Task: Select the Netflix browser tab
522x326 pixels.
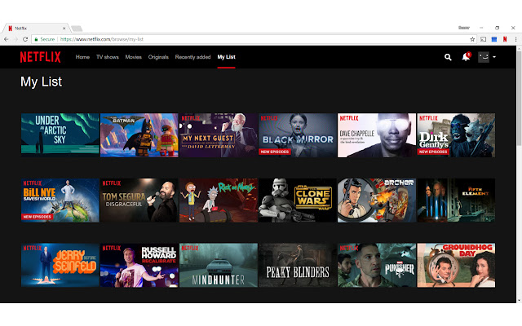Action: pos(35,29)
